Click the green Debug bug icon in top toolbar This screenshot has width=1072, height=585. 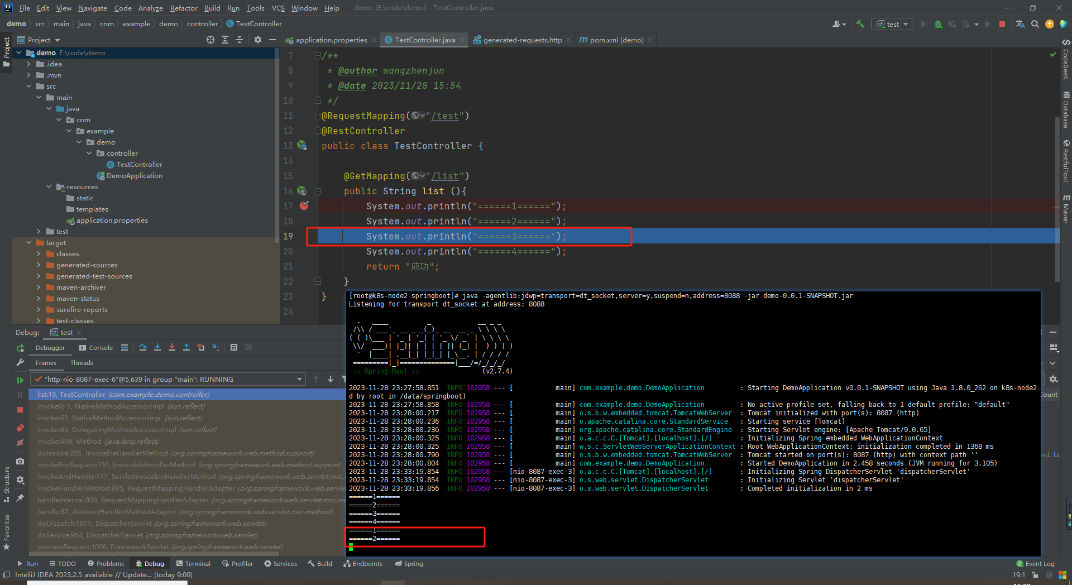938,24
